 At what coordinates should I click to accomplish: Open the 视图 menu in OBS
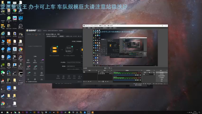point(93,28)
